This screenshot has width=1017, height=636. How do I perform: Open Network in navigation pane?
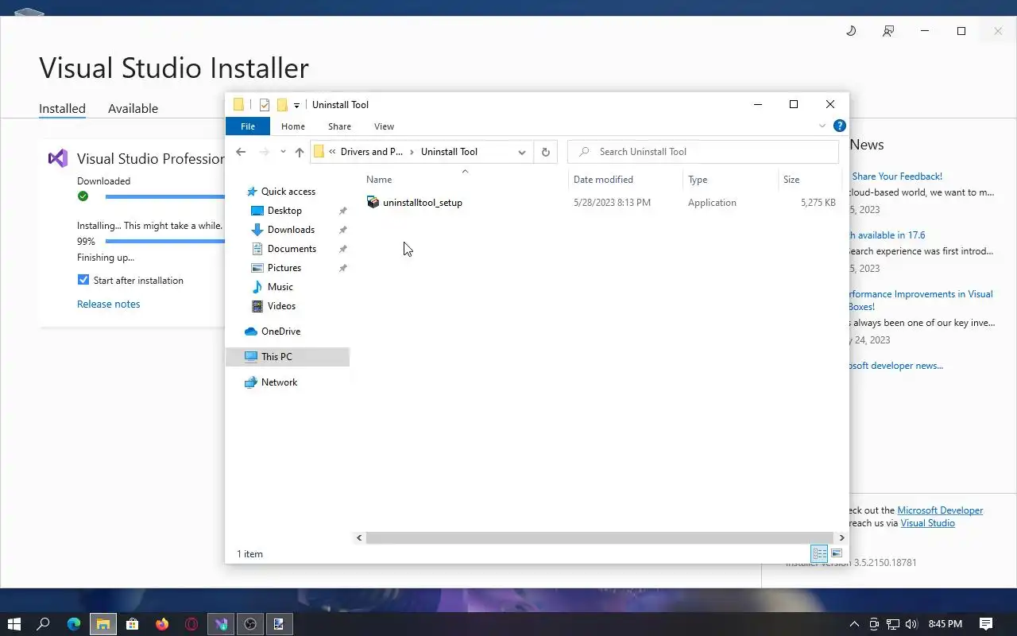click(279, 382)
